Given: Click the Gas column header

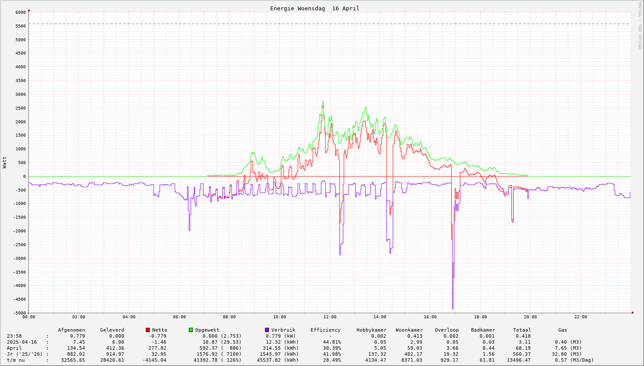Looking at the screenshot, I should [x=563, y=330].
